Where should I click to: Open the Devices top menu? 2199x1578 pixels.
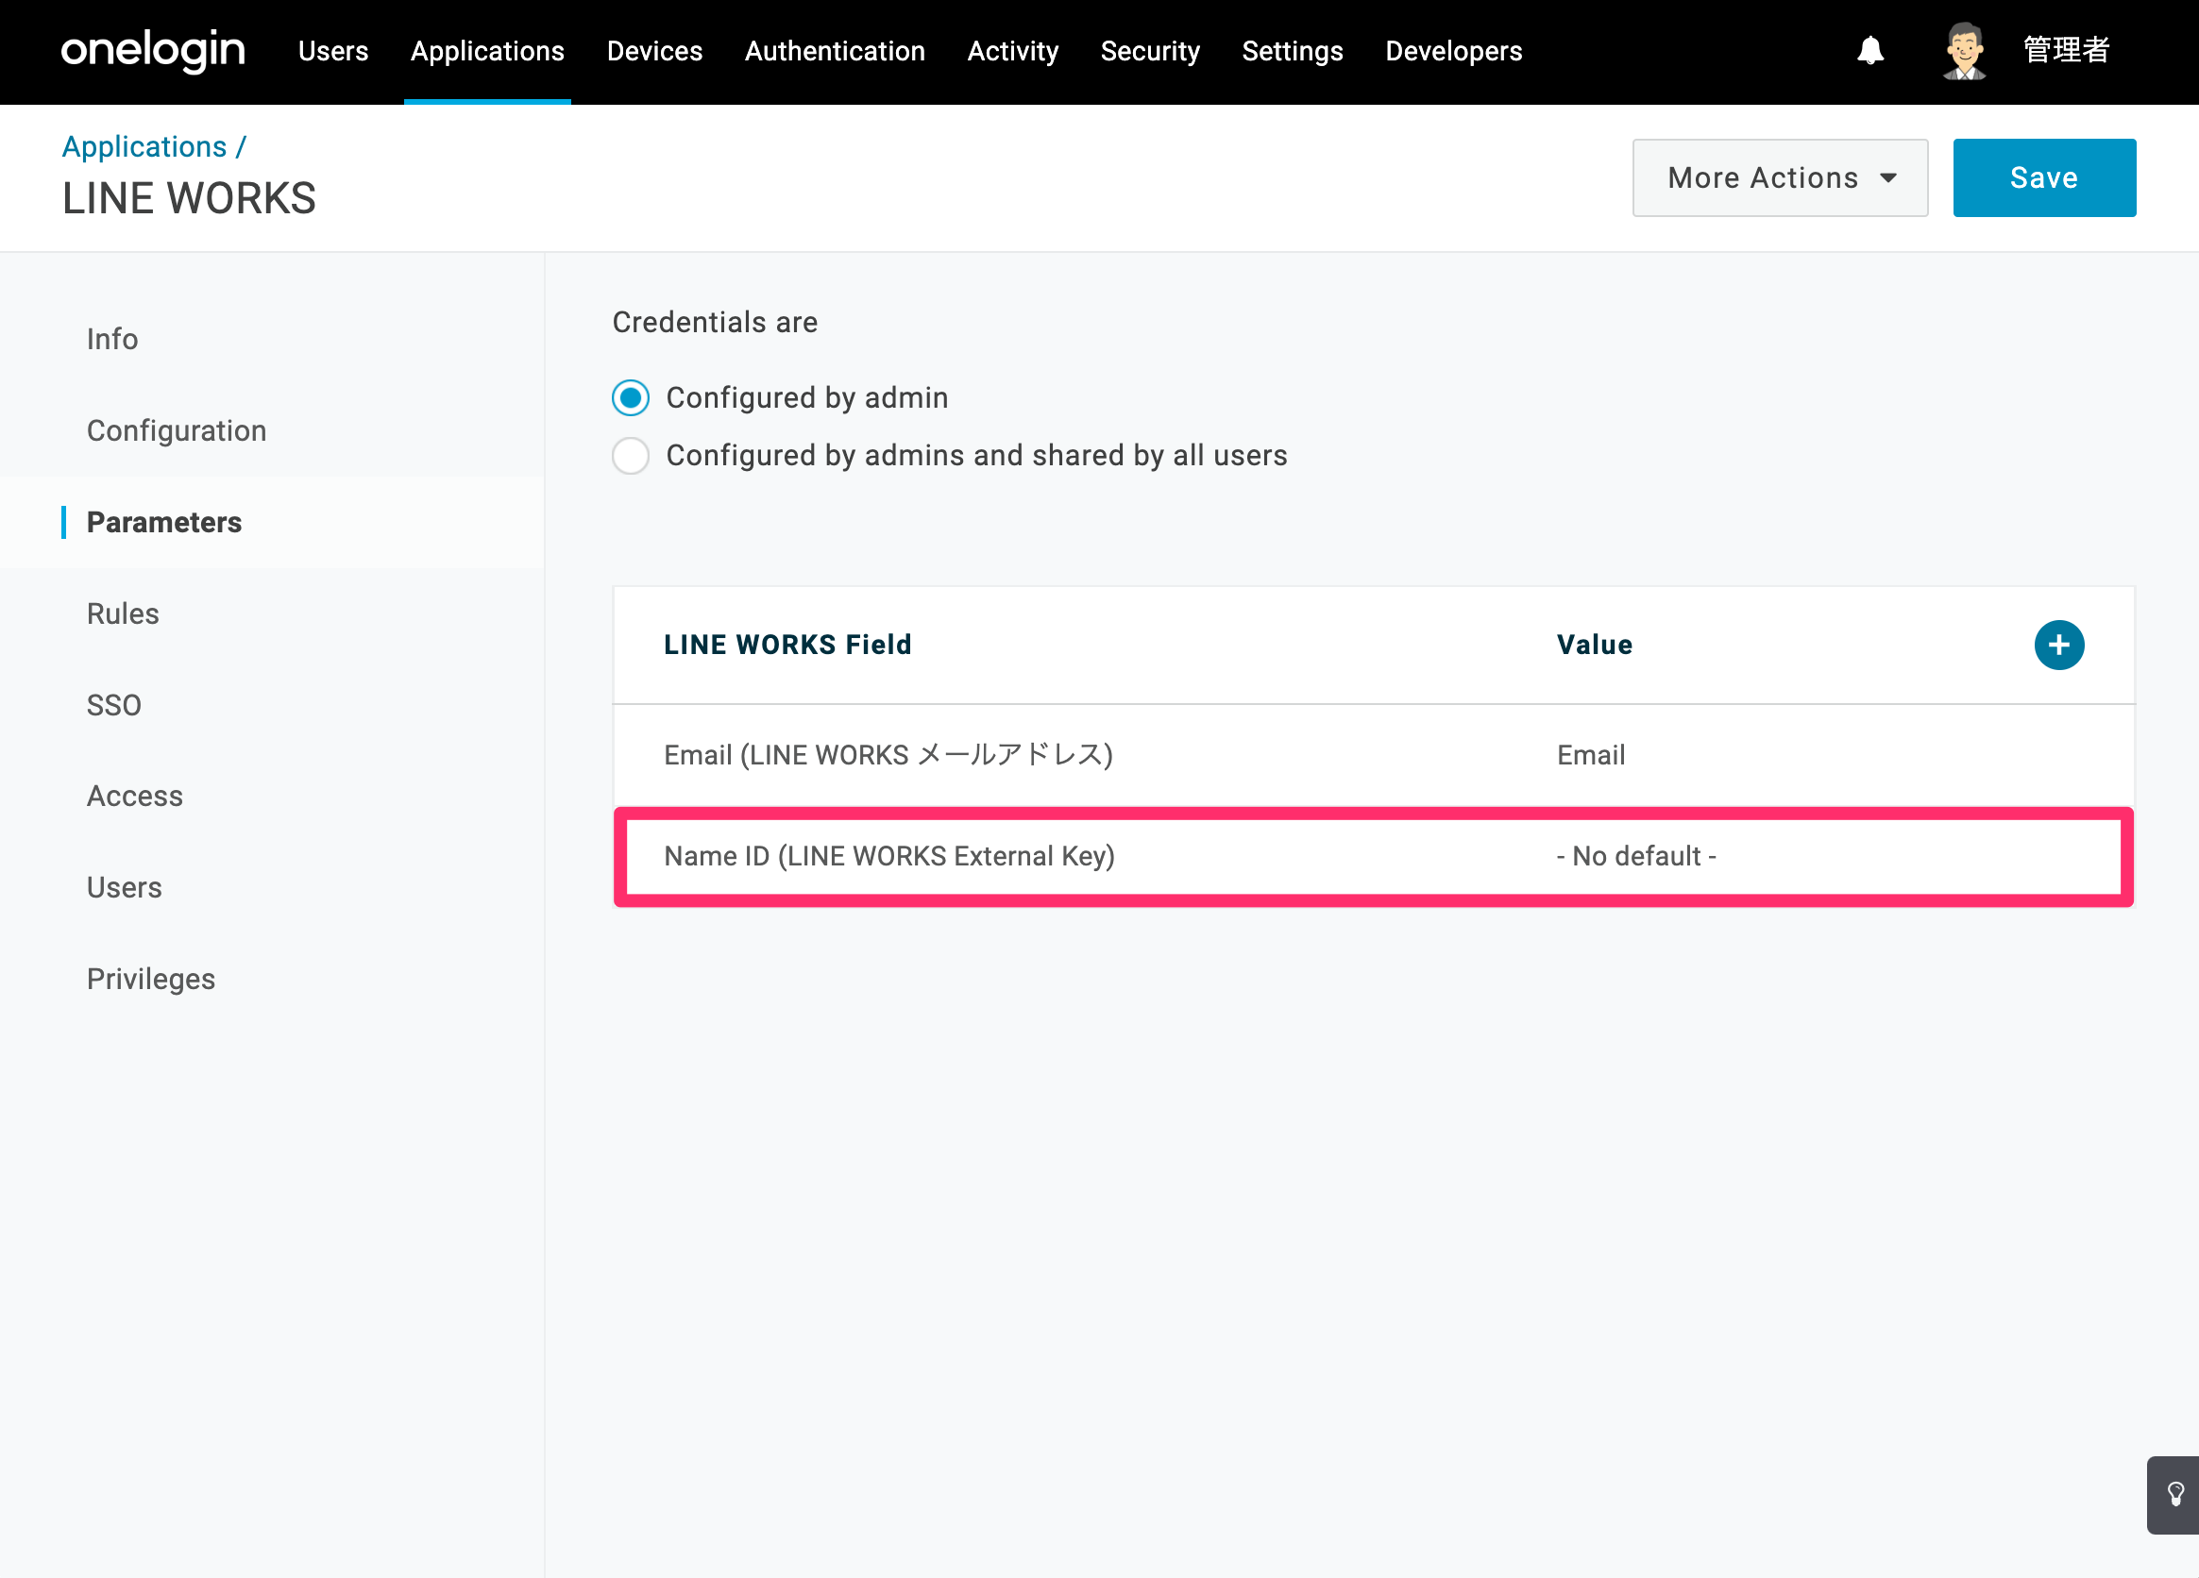coord(654,50)
